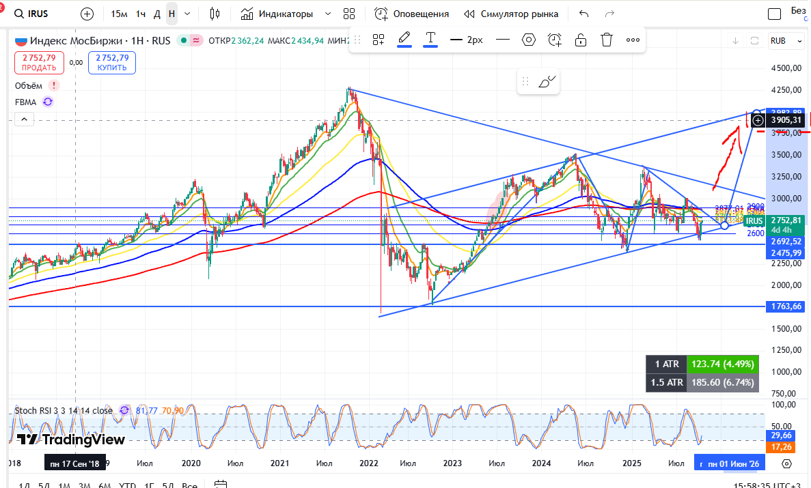Select the 1ч timeframe

pos(141,14)
